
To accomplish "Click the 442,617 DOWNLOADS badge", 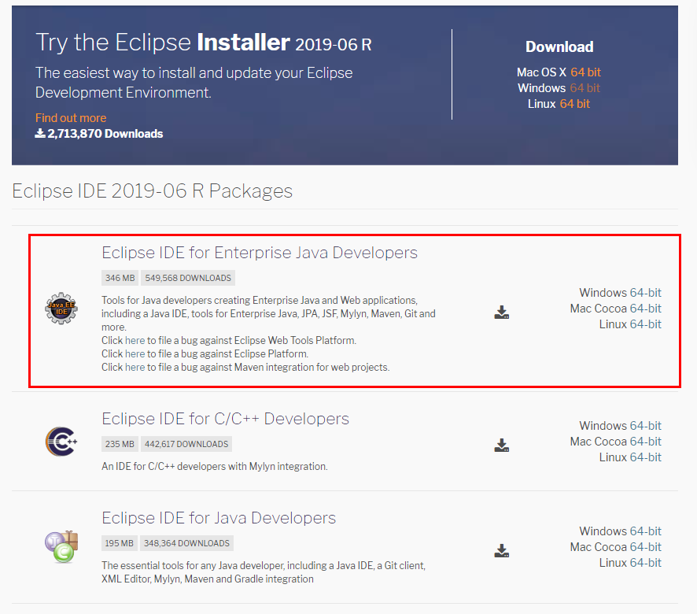I will click(186, 444).
